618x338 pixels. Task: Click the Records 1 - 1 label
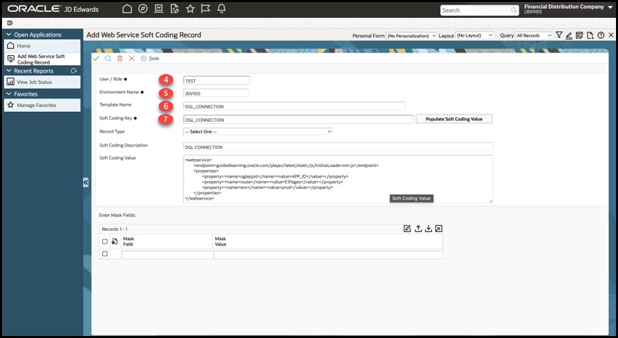tap(114, 229)
